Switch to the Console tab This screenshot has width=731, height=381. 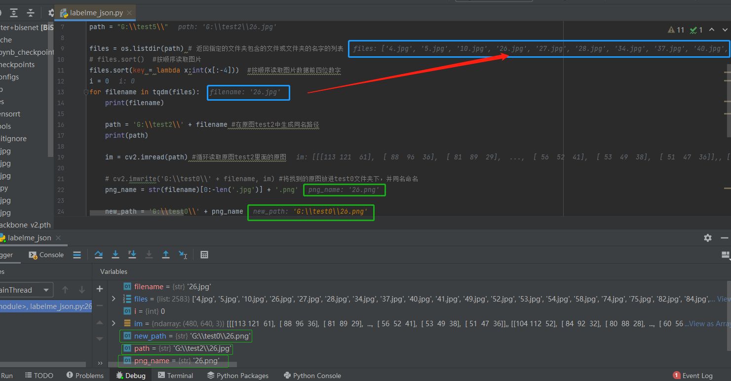46,255
